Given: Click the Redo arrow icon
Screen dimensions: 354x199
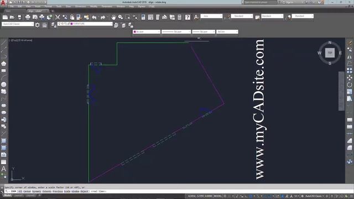Looking at the screenshot, I should pos(103,17).
